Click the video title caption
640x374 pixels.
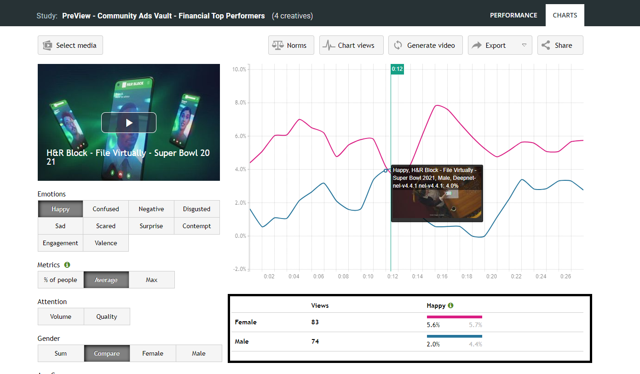(128, 157)
